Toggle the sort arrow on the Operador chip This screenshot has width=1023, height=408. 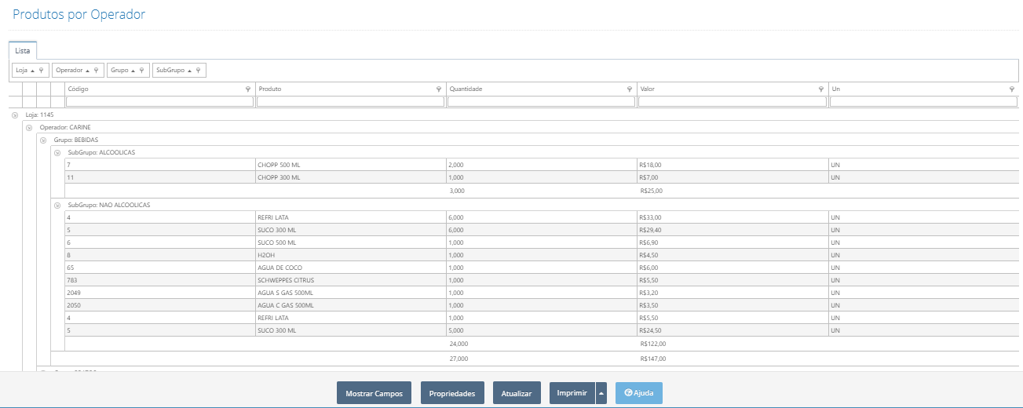point(87,71)
